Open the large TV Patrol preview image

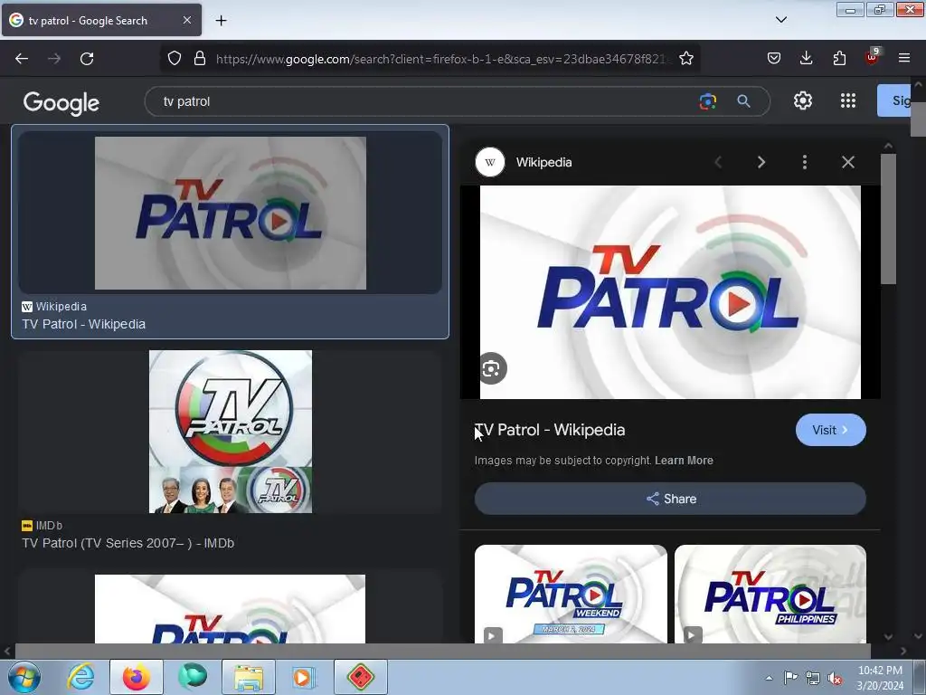click(670, 292)
